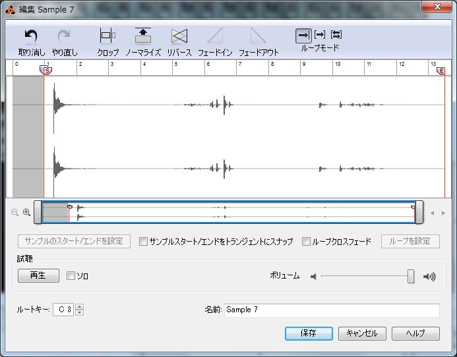457x357 pixels.
Task: Close the Edit Sample 7 dialog
Action: 437,7
